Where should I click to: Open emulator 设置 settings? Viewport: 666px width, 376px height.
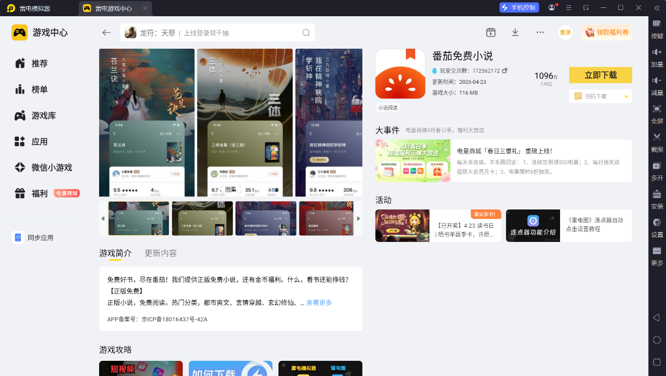657,227
